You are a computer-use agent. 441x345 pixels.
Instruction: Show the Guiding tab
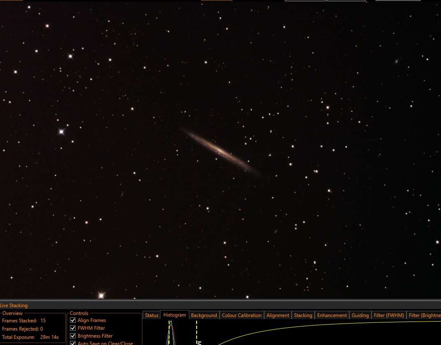[360, 315]
